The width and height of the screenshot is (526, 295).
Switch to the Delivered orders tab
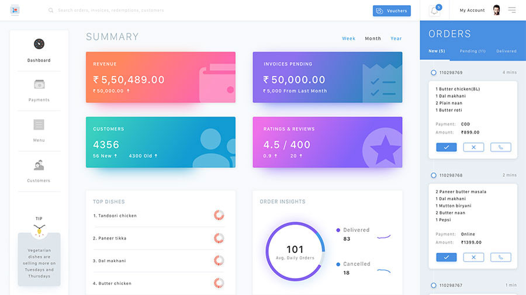tap(506, 51)
